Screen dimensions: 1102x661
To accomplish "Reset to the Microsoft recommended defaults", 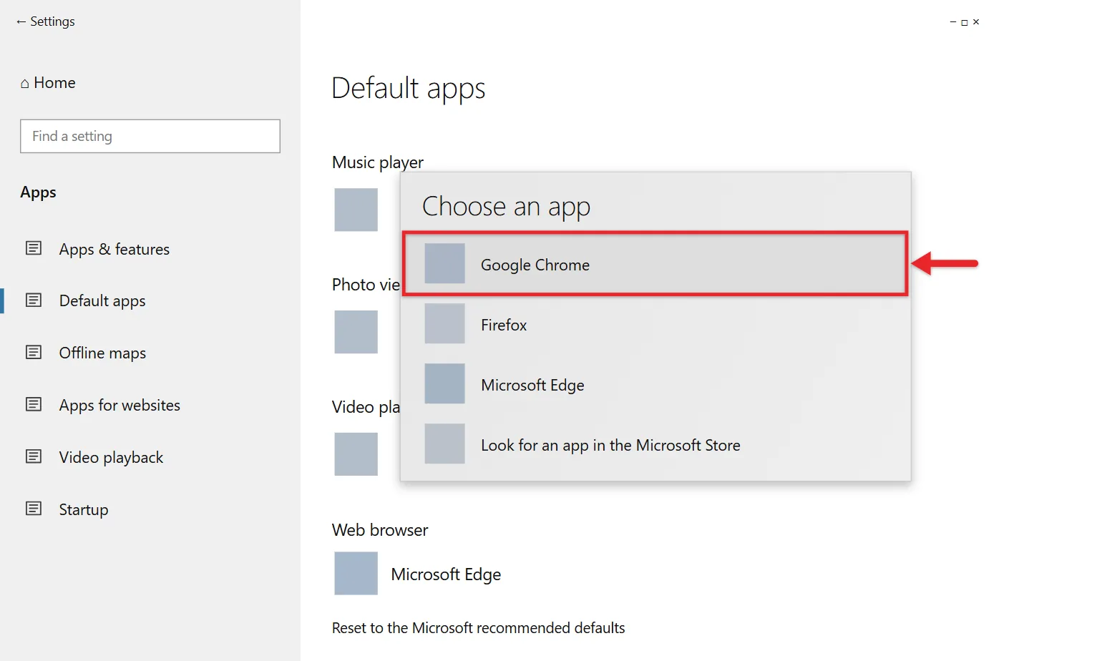I will click(x=478, y=628).
